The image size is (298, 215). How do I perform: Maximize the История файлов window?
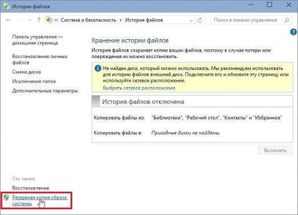(270, 5)
